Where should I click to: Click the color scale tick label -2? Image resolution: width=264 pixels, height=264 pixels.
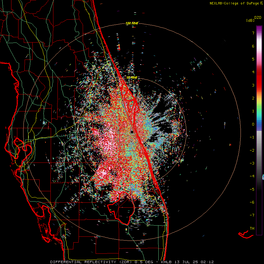coord(252,150)
